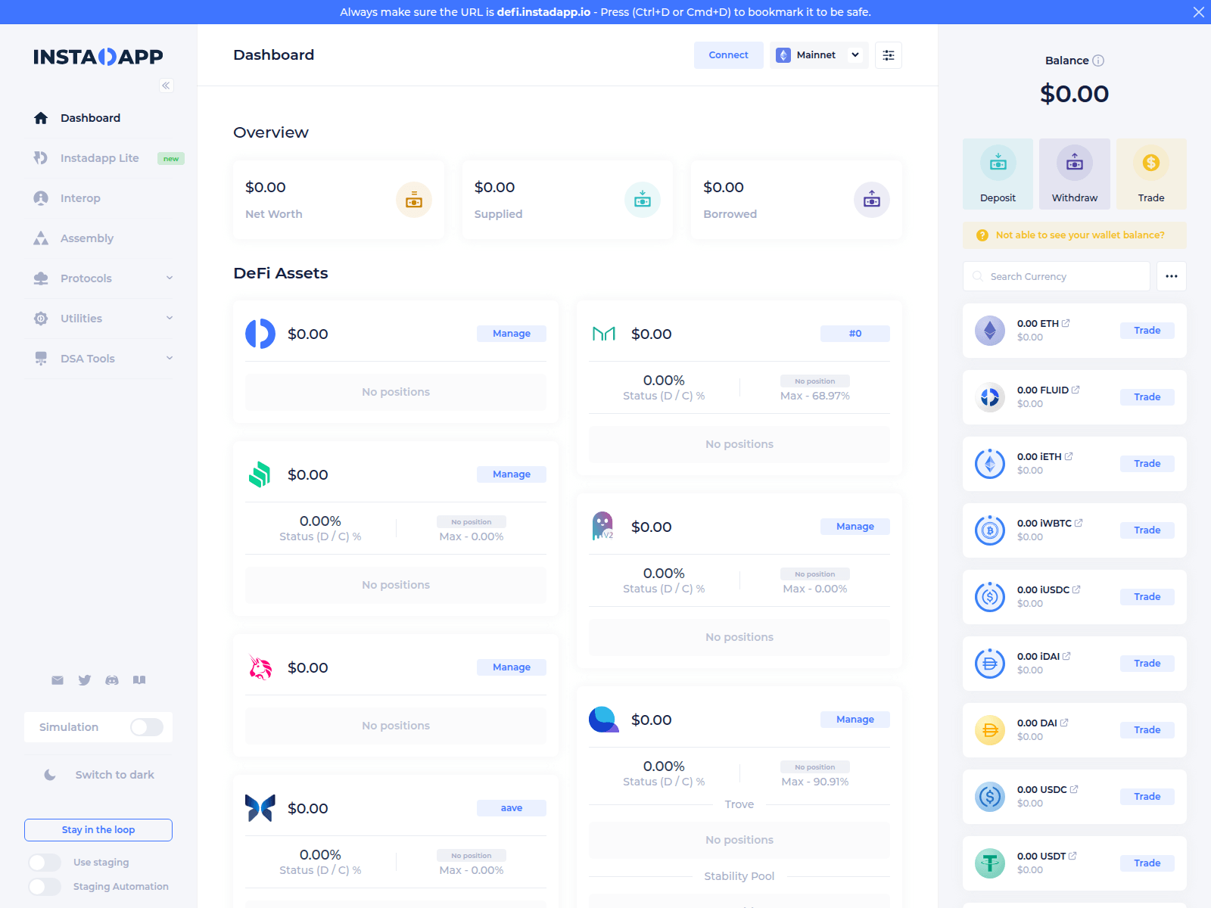Open the USDC external link icon

[x=1074, y=789]
